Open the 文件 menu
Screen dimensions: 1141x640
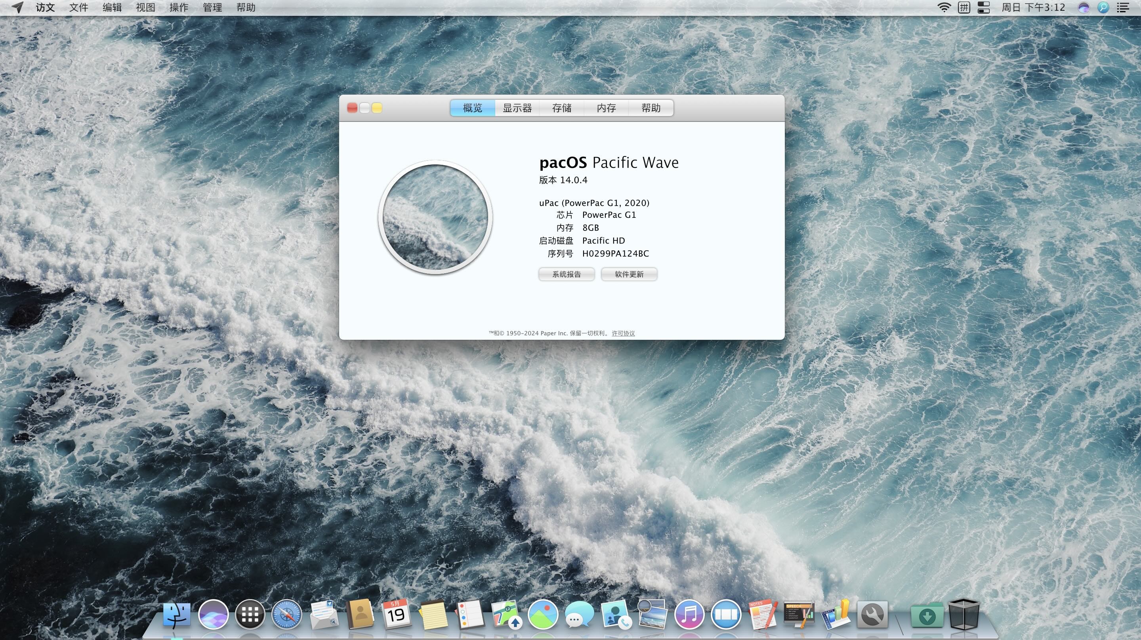(x=79, y=8)
